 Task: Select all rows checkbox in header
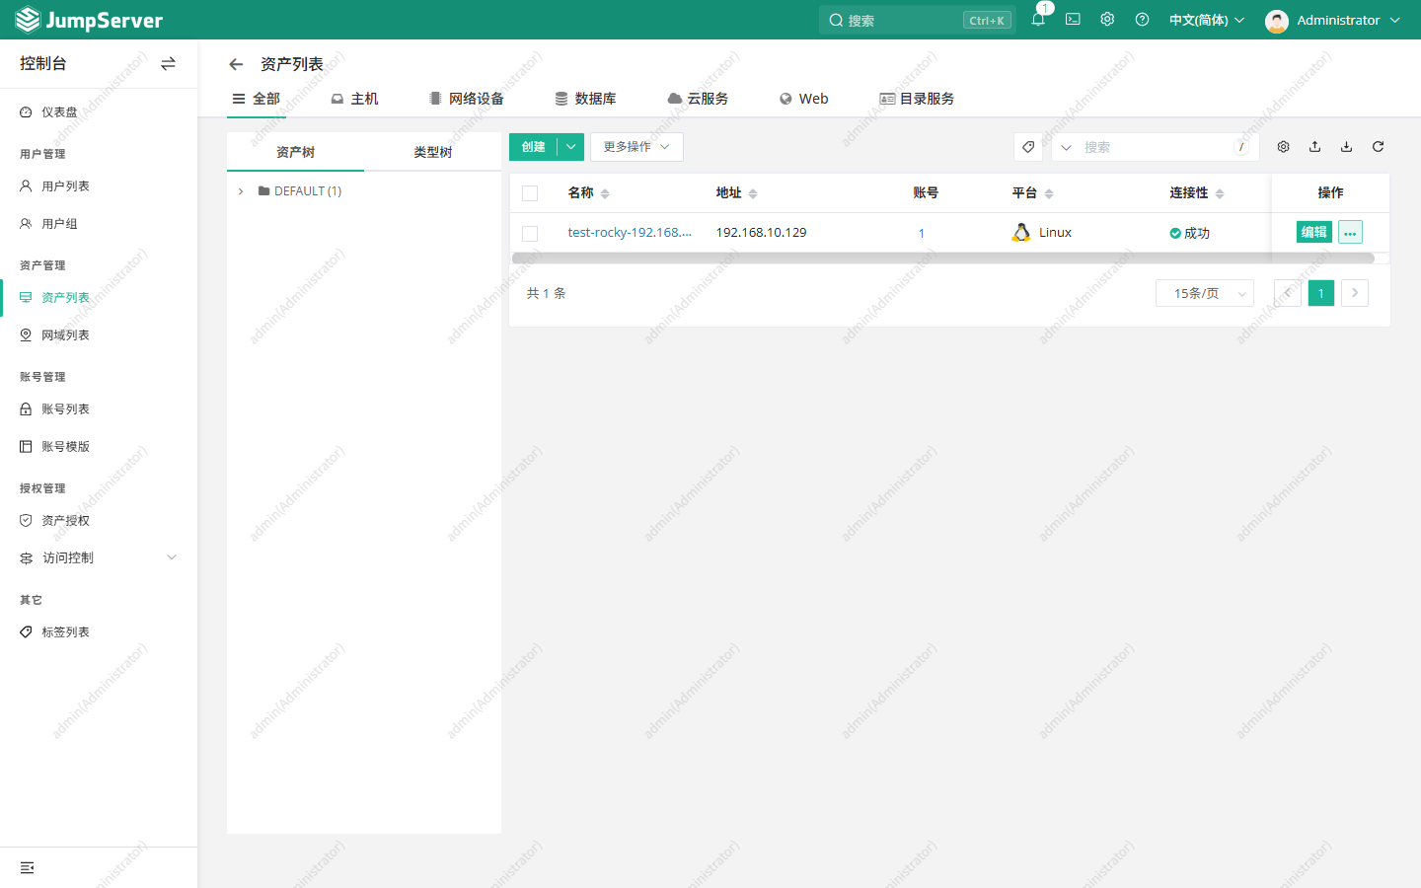(x=530, y=193)
